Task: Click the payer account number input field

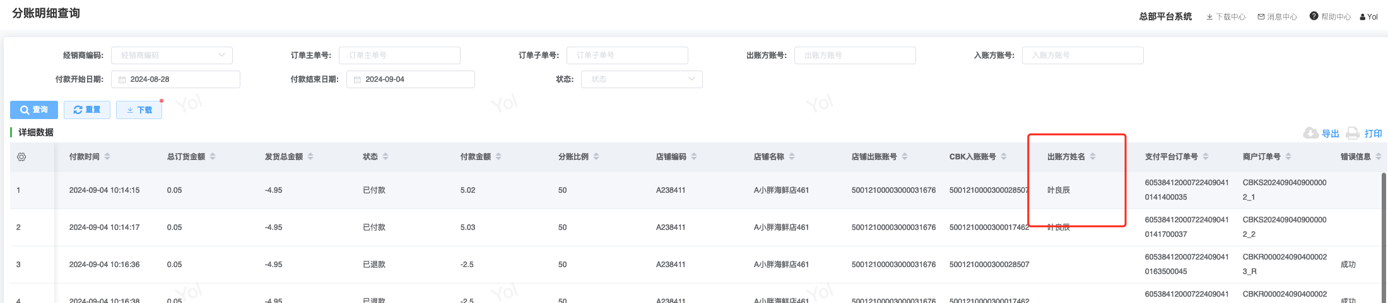Action: click(x=855, y=55)
